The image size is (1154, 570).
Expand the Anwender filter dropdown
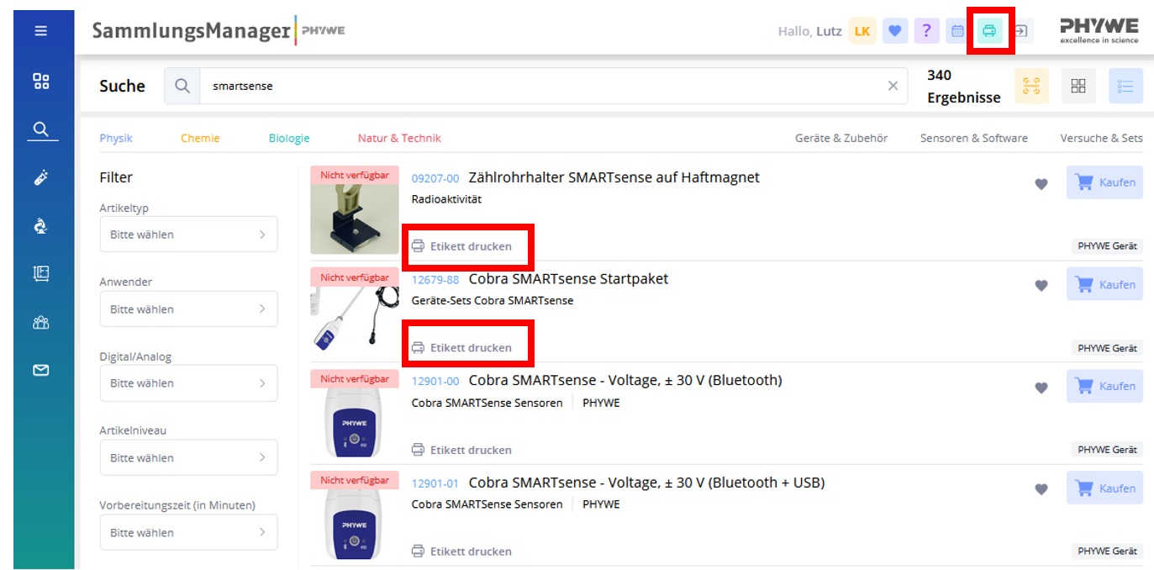(188, 309)
